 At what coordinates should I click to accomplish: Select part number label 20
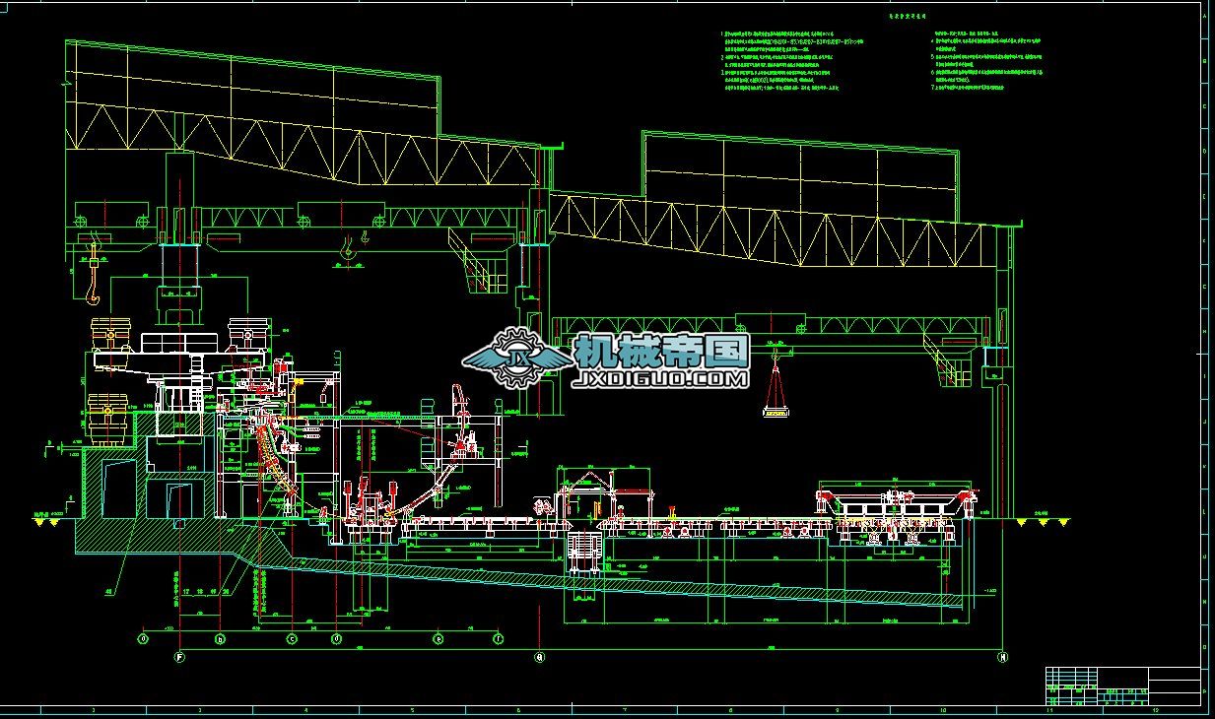click(x=227, y=592)
